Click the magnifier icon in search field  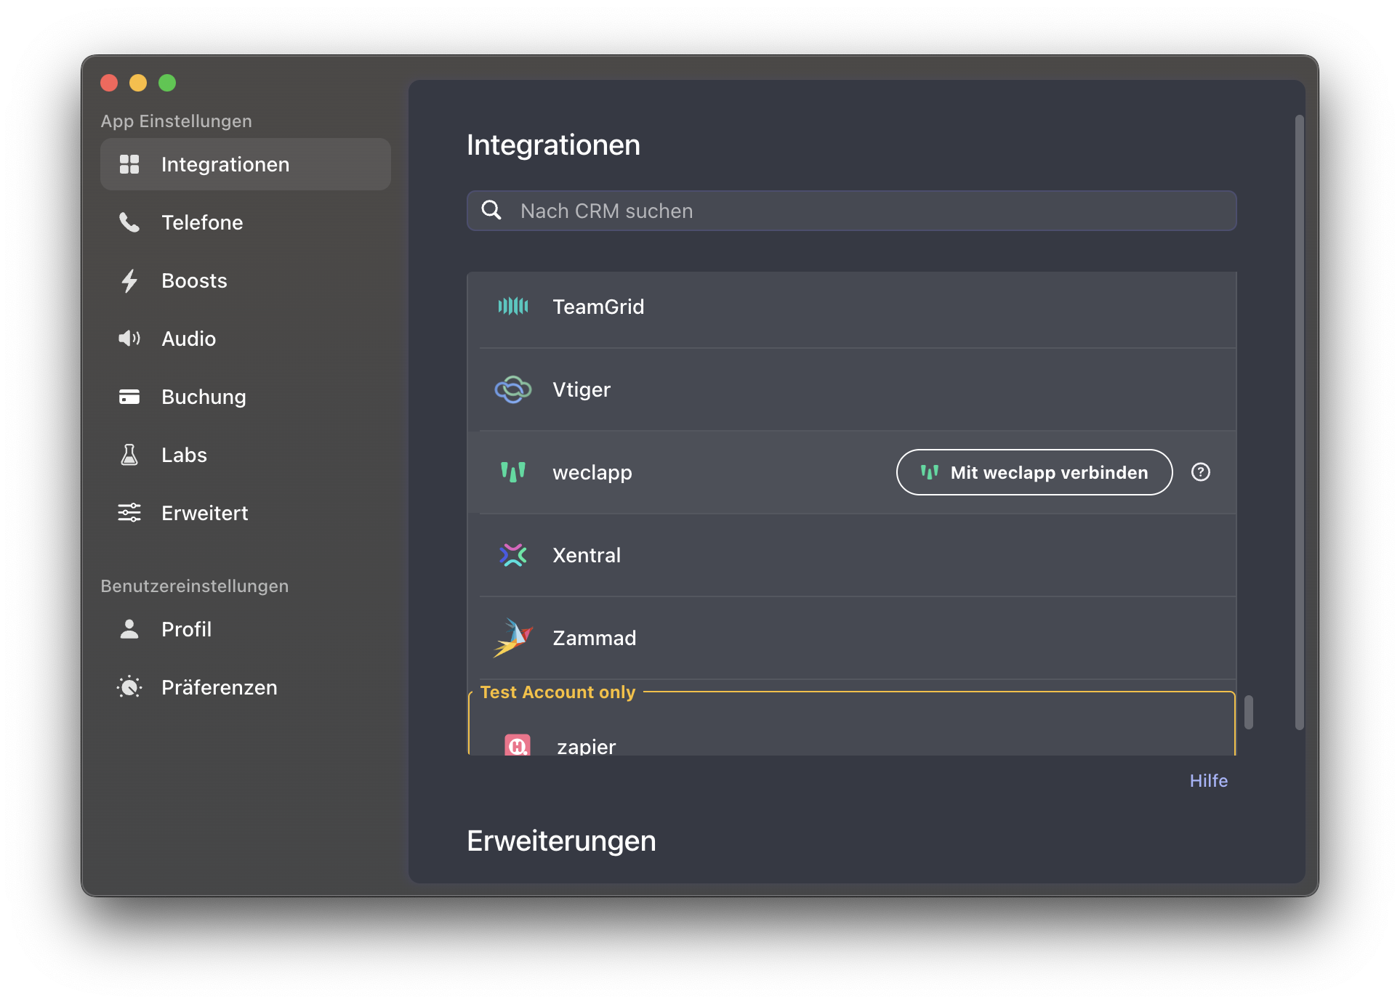(492, 211)
